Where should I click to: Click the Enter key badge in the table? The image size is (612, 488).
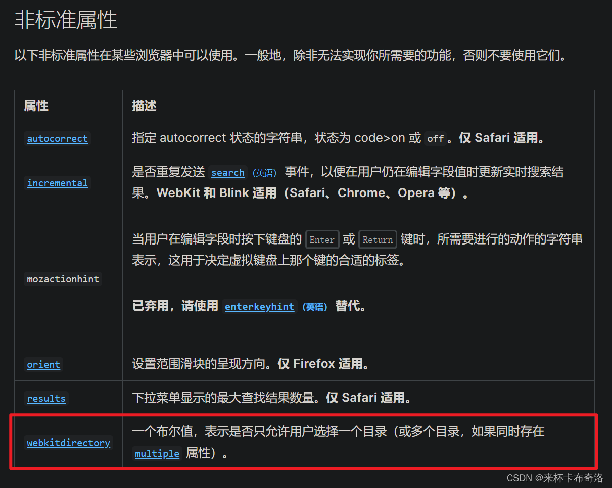click(x=322, y=239)
